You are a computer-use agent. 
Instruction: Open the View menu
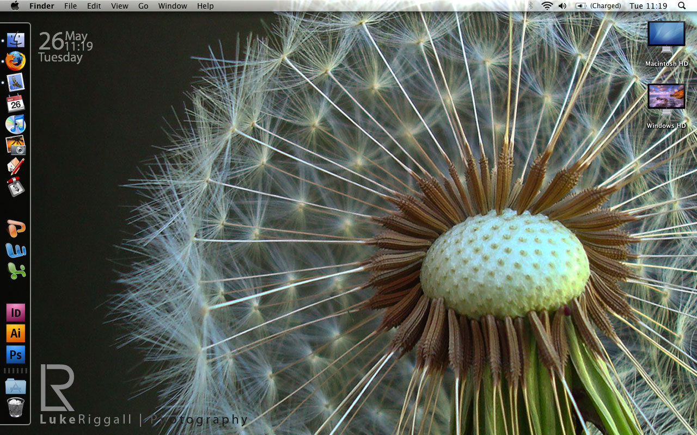(120, 6)
